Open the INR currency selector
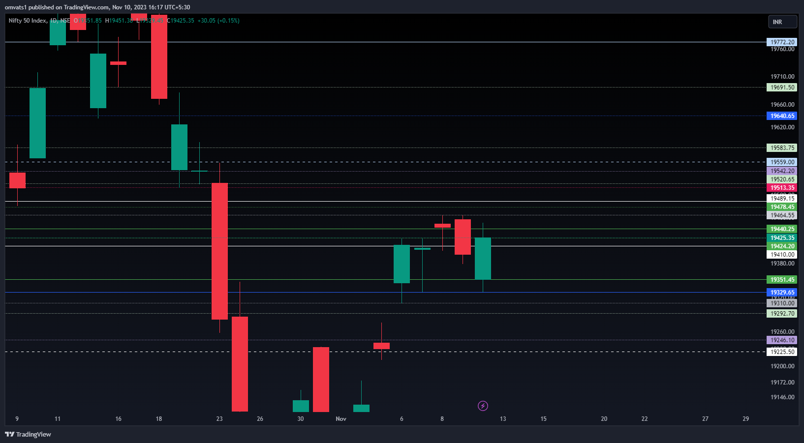The width and height of the screenshot is (804, 443). [782, 22]
